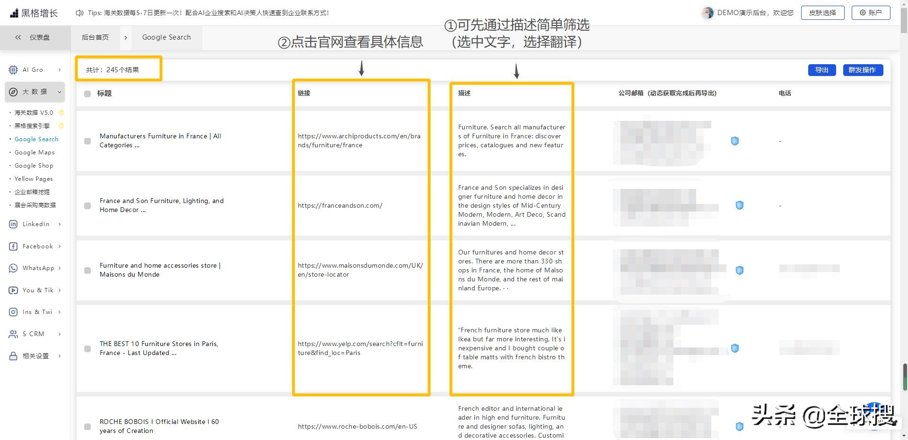Select all rows via the header checkbox

[x=87, y=93]
